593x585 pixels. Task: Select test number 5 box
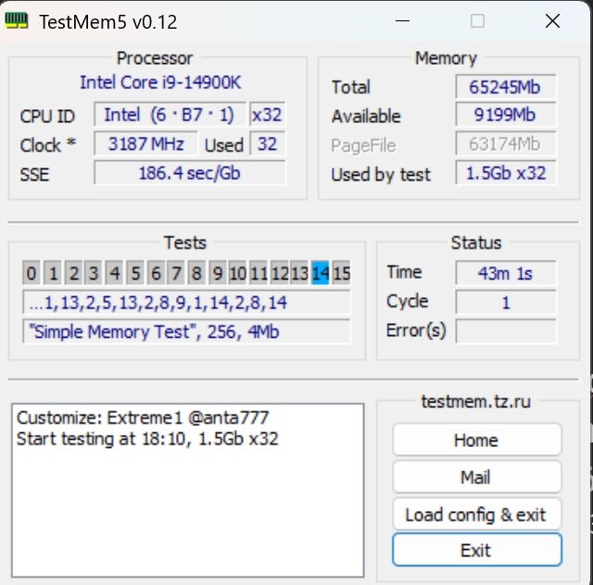tap(135, 273)
